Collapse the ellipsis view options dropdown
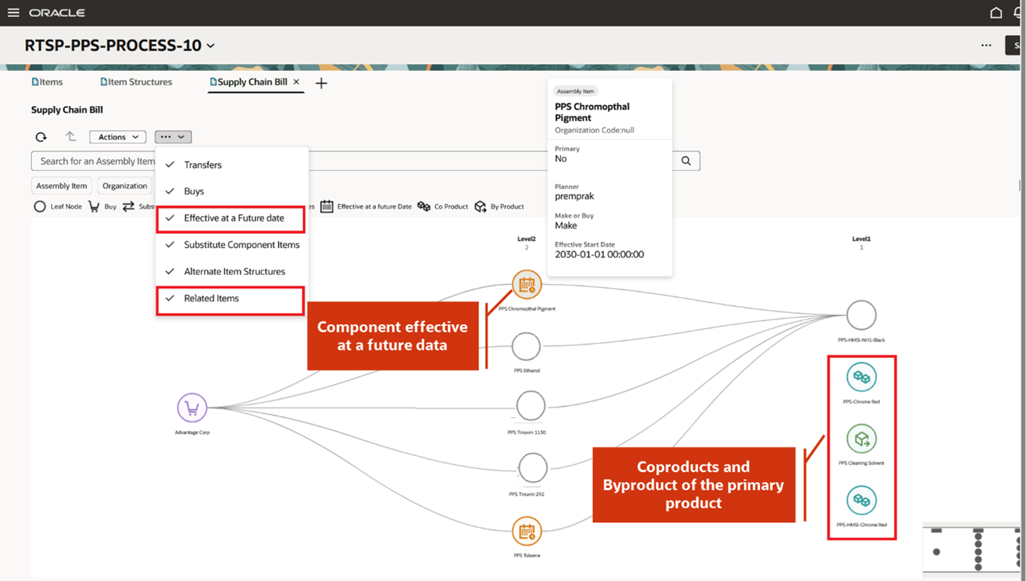 pos(173,137)
